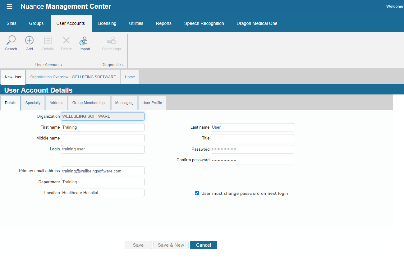
Task: Click the First name field
Action: click(103, 127)
